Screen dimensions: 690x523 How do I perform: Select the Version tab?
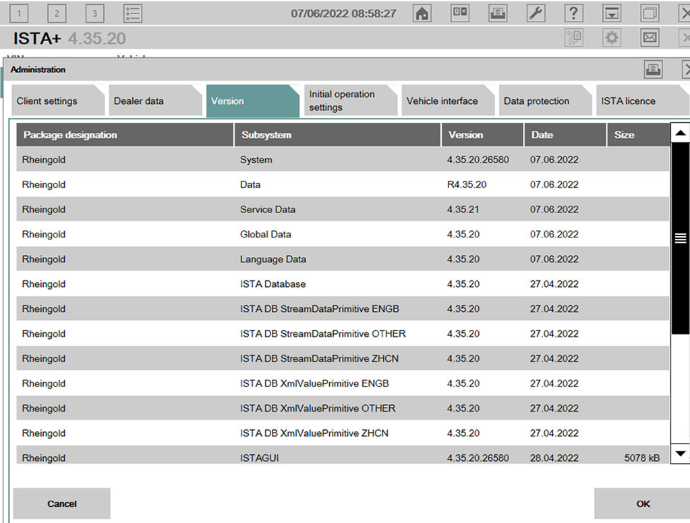point(252,101)
